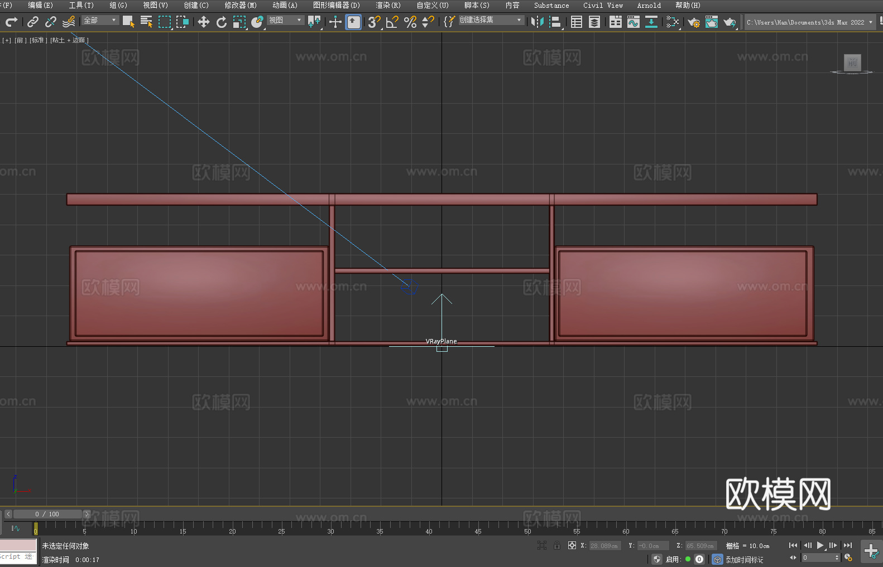Viewport: 883px width, 567px height.
Task: Select the Place object tool
Action: point(257,22)
